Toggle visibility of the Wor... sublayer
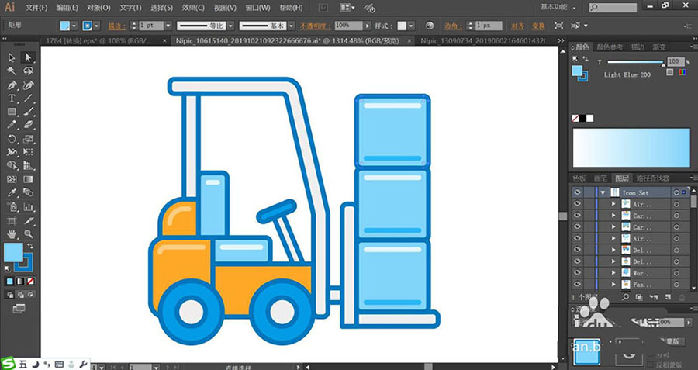This screenshot has width=698, height=370. pyautogui.click(x=577, y=273)
